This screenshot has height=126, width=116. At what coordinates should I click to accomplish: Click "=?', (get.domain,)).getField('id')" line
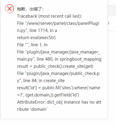point(48,95)
